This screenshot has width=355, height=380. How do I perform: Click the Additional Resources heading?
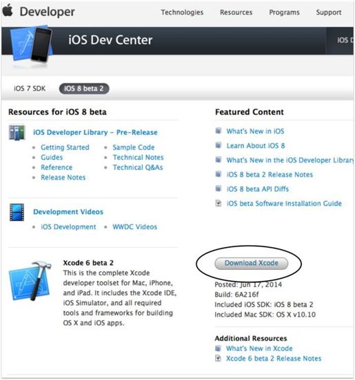click(251, 338)
